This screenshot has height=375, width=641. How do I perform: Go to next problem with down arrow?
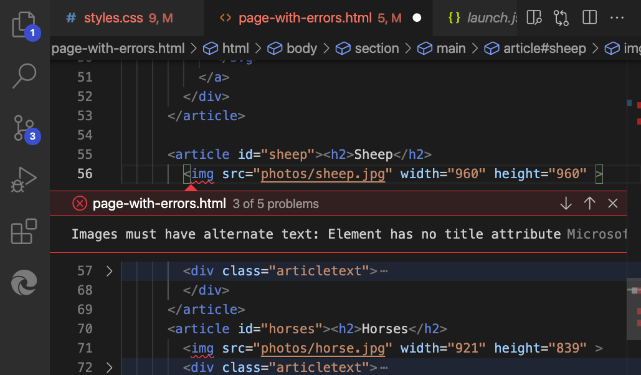(565, 203)
